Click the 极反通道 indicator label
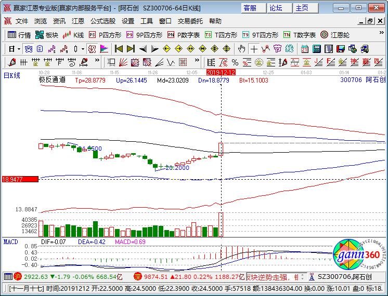388x296 pixels. pyautogui.click(x=52, y=80)
